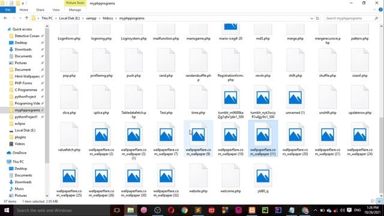Open Opera browser from the taskbar

click(x=171, y=211)
